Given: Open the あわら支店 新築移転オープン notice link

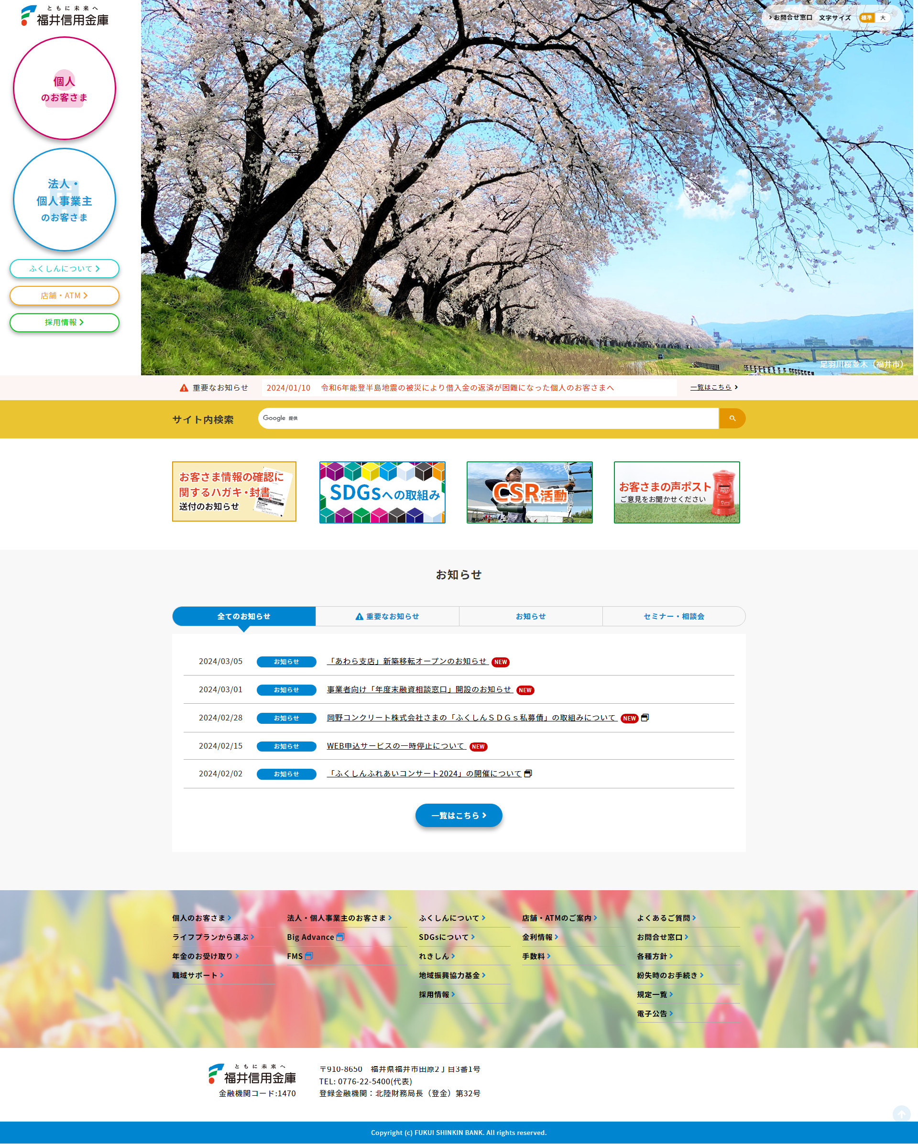Looking at the screenshot, I should tap(407, 661).
